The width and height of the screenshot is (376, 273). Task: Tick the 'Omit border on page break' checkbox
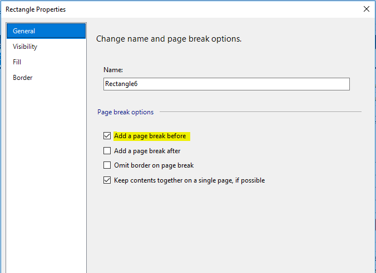(x=107, y=165)
